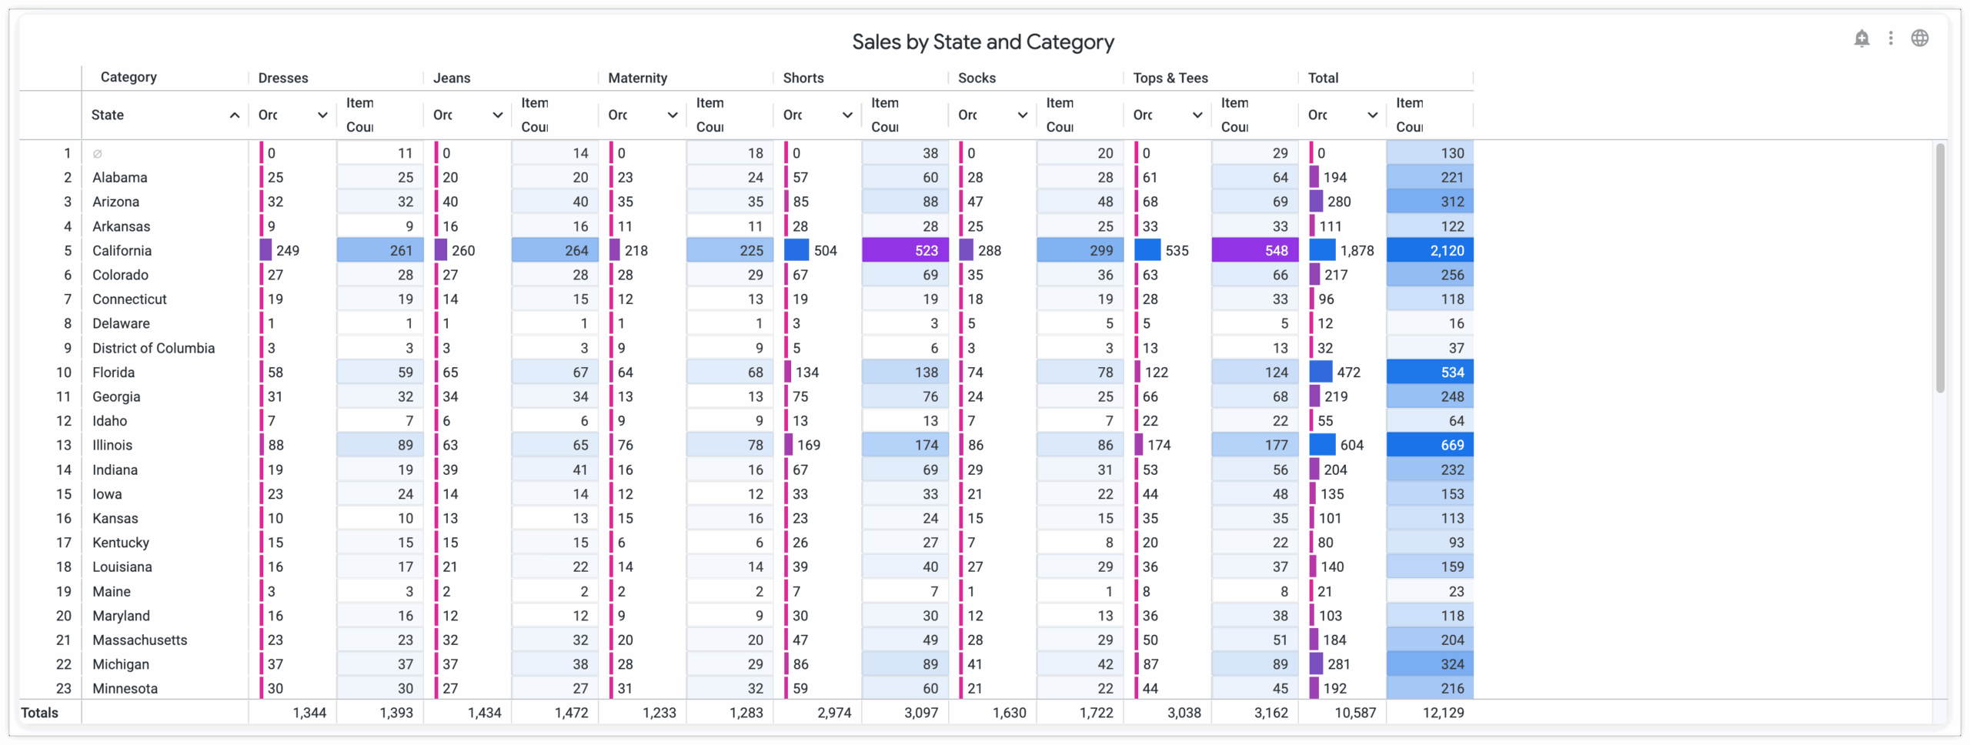Viewport: 1970px width, 745px height.
Task: Click the Sales by State and Category title
Action: pos(983,42)
